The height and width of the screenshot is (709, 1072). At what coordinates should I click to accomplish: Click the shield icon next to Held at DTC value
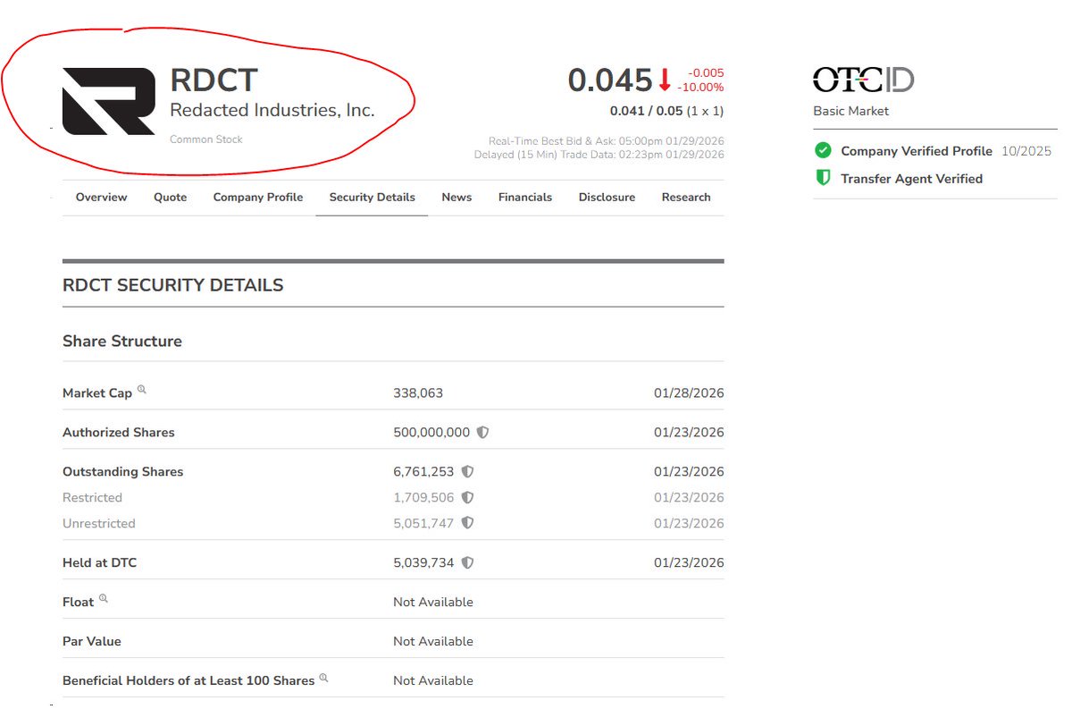[x=467, y=562]
